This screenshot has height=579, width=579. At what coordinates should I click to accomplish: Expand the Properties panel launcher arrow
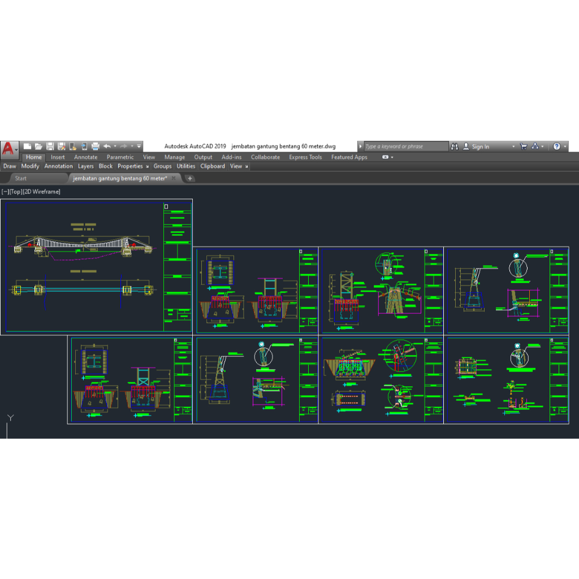point(148,167)
